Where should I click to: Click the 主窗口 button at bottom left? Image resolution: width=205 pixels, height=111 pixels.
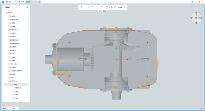[x=14, y=108]
